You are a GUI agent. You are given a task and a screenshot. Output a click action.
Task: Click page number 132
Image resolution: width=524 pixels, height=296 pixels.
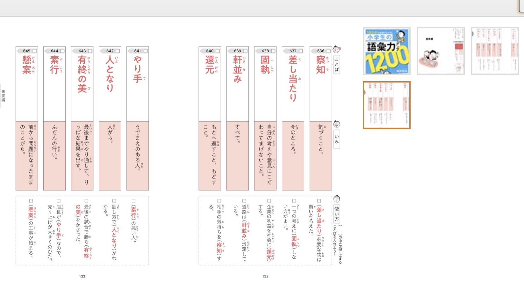[x=265, y=276]
